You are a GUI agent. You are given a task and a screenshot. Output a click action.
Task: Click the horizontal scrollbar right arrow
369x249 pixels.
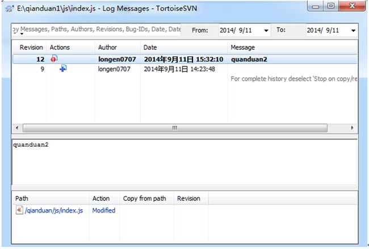click(353, 128)
